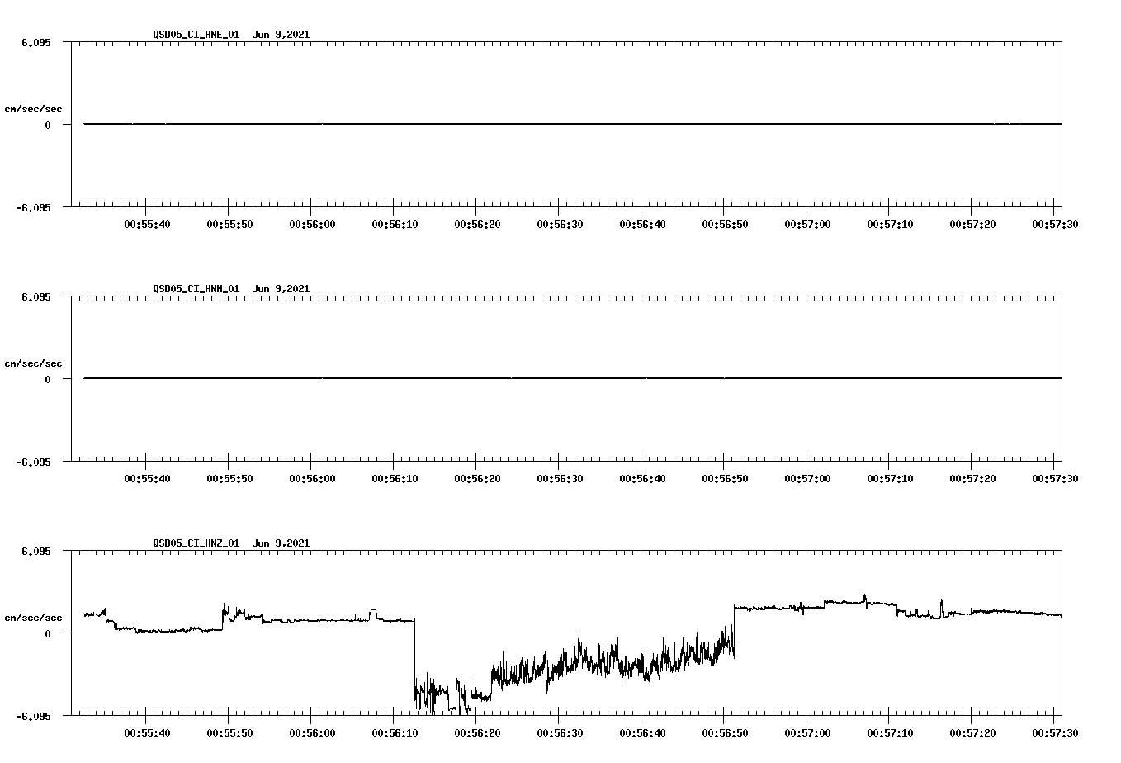Screen dimensions: 1121x763
Task: Click 00:56:10 time label under HNZ plot
Action: pyautogui.click(x=395, y=733)
